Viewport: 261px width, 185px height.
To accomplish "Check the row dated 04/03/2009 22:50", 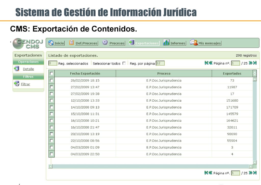I will click(x=51, y=154).
